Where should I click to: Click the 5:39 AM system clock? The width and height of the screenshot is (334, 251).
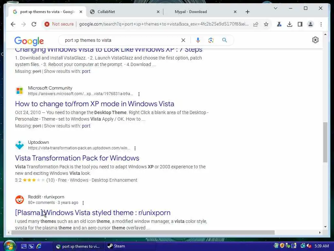(x=322, y=246)
